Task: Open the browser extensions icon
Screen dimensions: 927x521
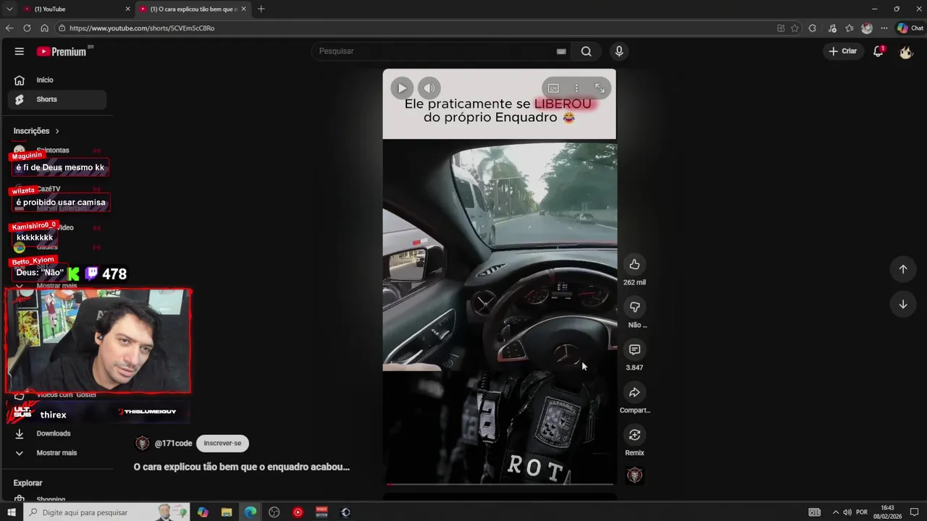Action: point(812,28)
